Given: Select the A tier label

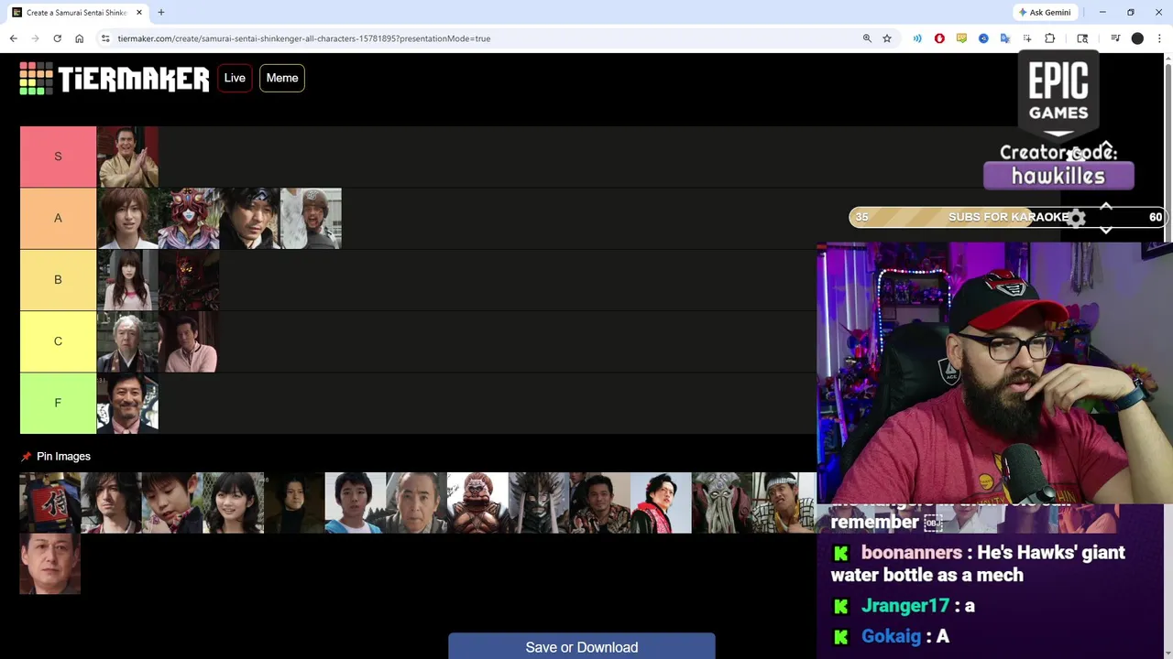Looking at the screenshot, I should [58, 218].
